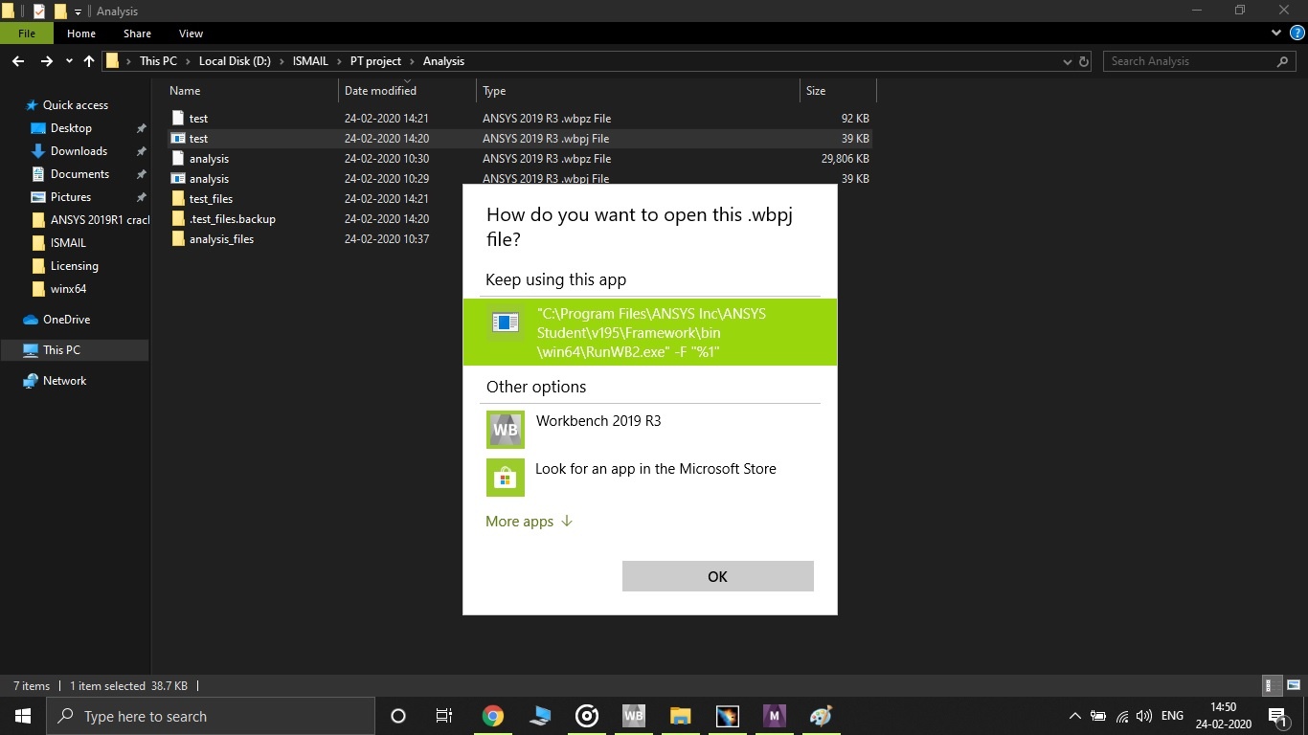The image size is (1308, 735).
Task: Go up one folder with up arrow
Action: click(x=89, y=61)
